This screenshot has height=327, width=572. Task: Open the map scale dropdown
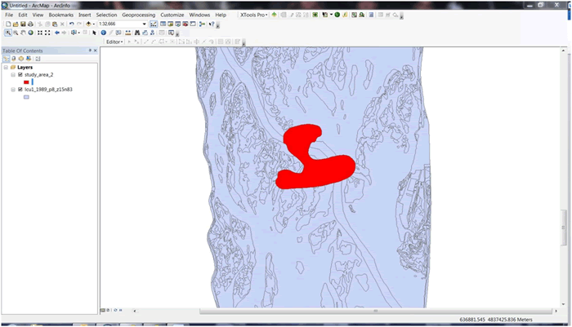point(144,24)
